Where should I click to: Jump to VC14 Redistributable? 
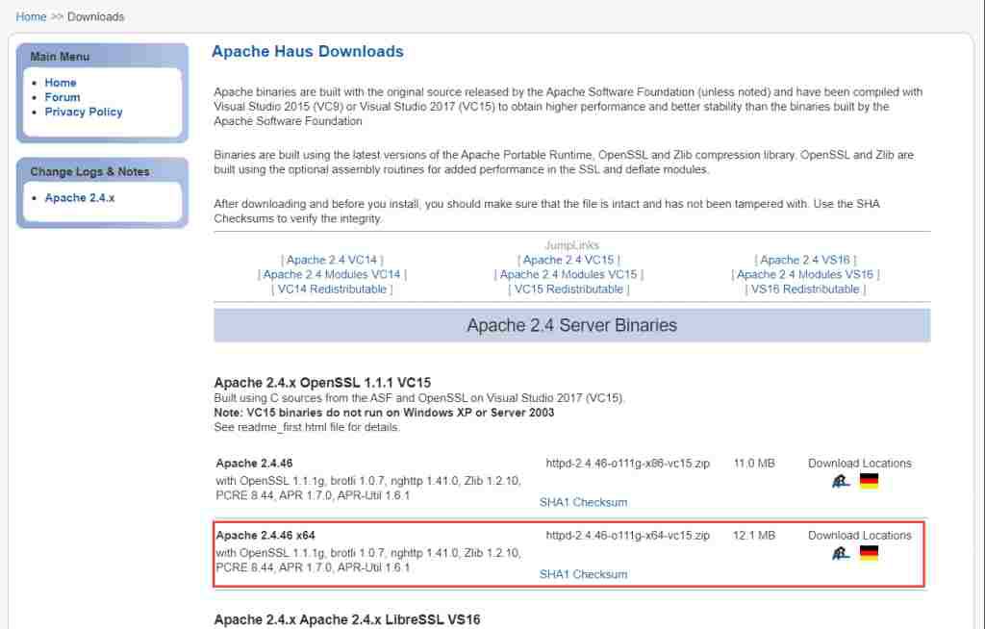click(x=332, y=289)
